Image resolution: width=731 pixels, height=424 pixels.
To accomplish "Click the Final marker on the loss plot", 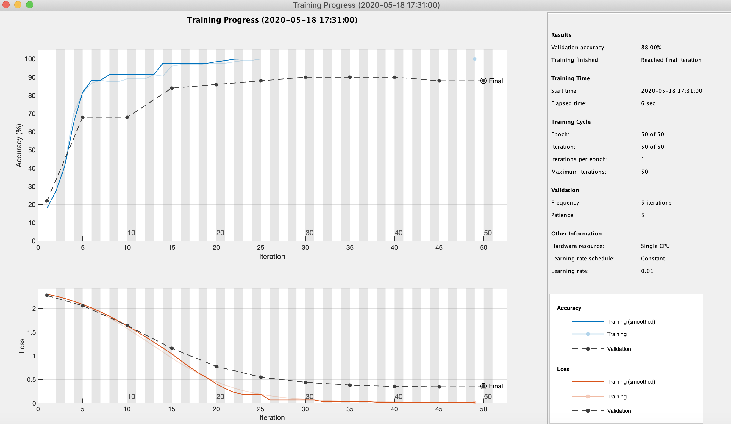I will pos(483,386).
